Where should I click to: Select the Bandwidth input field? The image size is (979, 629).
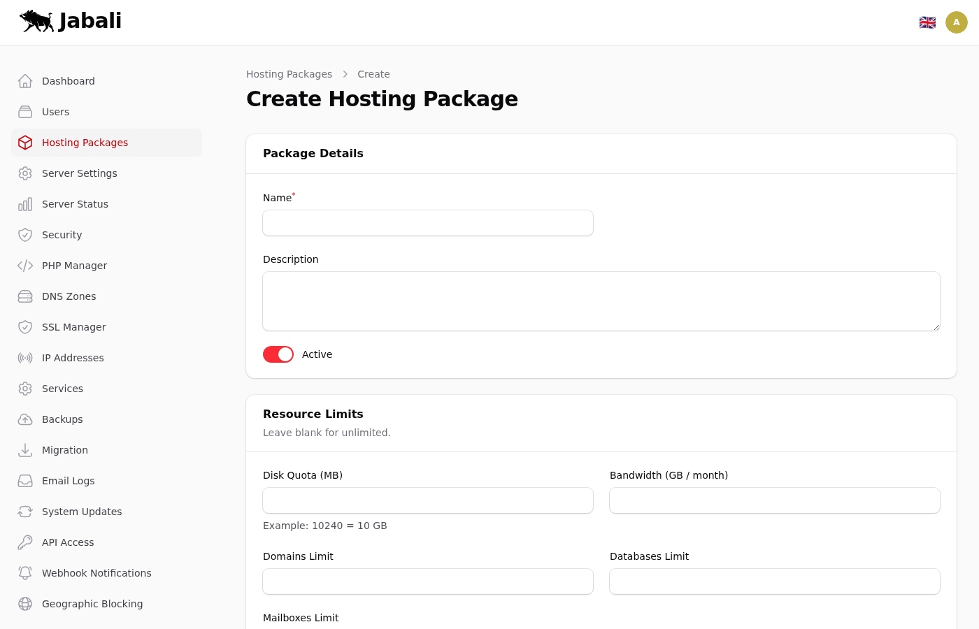point(774,500)
